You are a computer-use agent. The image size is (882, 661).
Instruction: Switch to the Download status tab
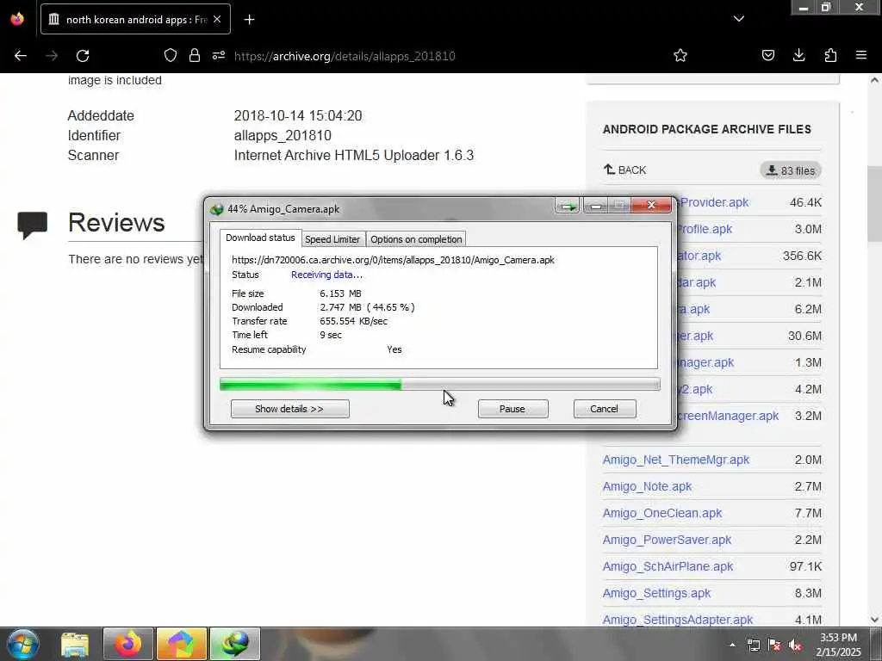click(260, 238)
